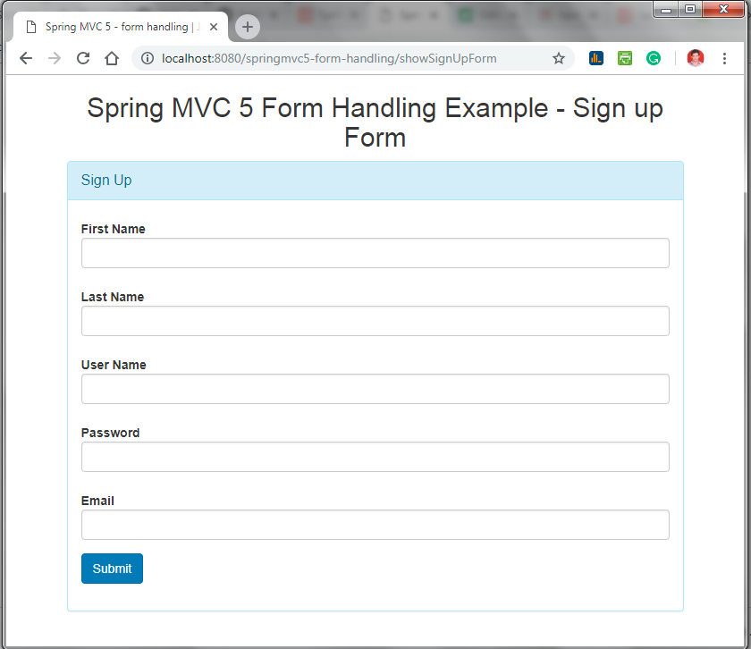
Task: Bookmark this page with the star icon
Action: [x=559, y=58]
